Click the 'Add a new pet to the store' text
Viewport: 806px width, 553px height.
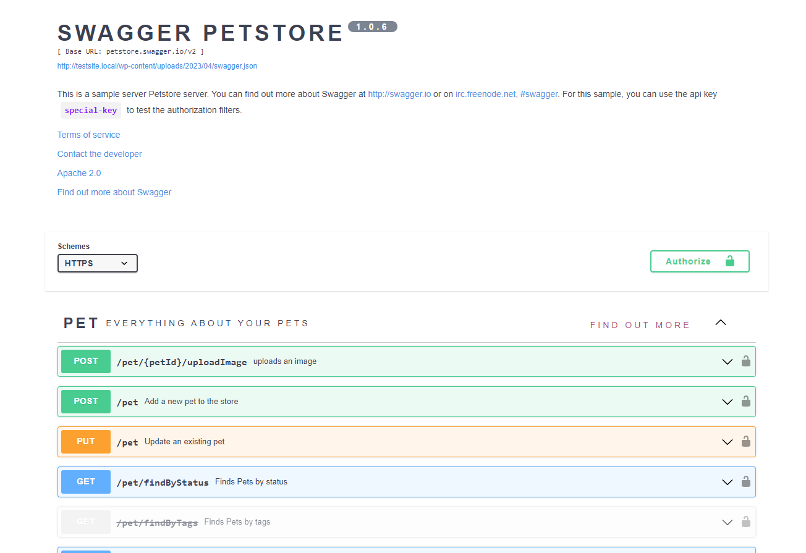pyautogui.click(x=191, y=402)
